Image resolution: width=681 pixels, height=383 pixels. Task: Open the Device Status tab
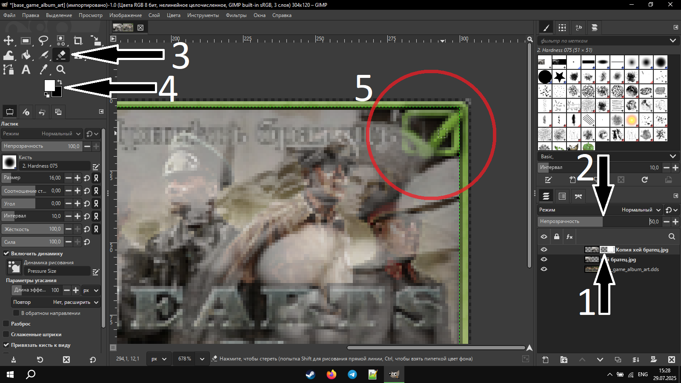point(26,112)
